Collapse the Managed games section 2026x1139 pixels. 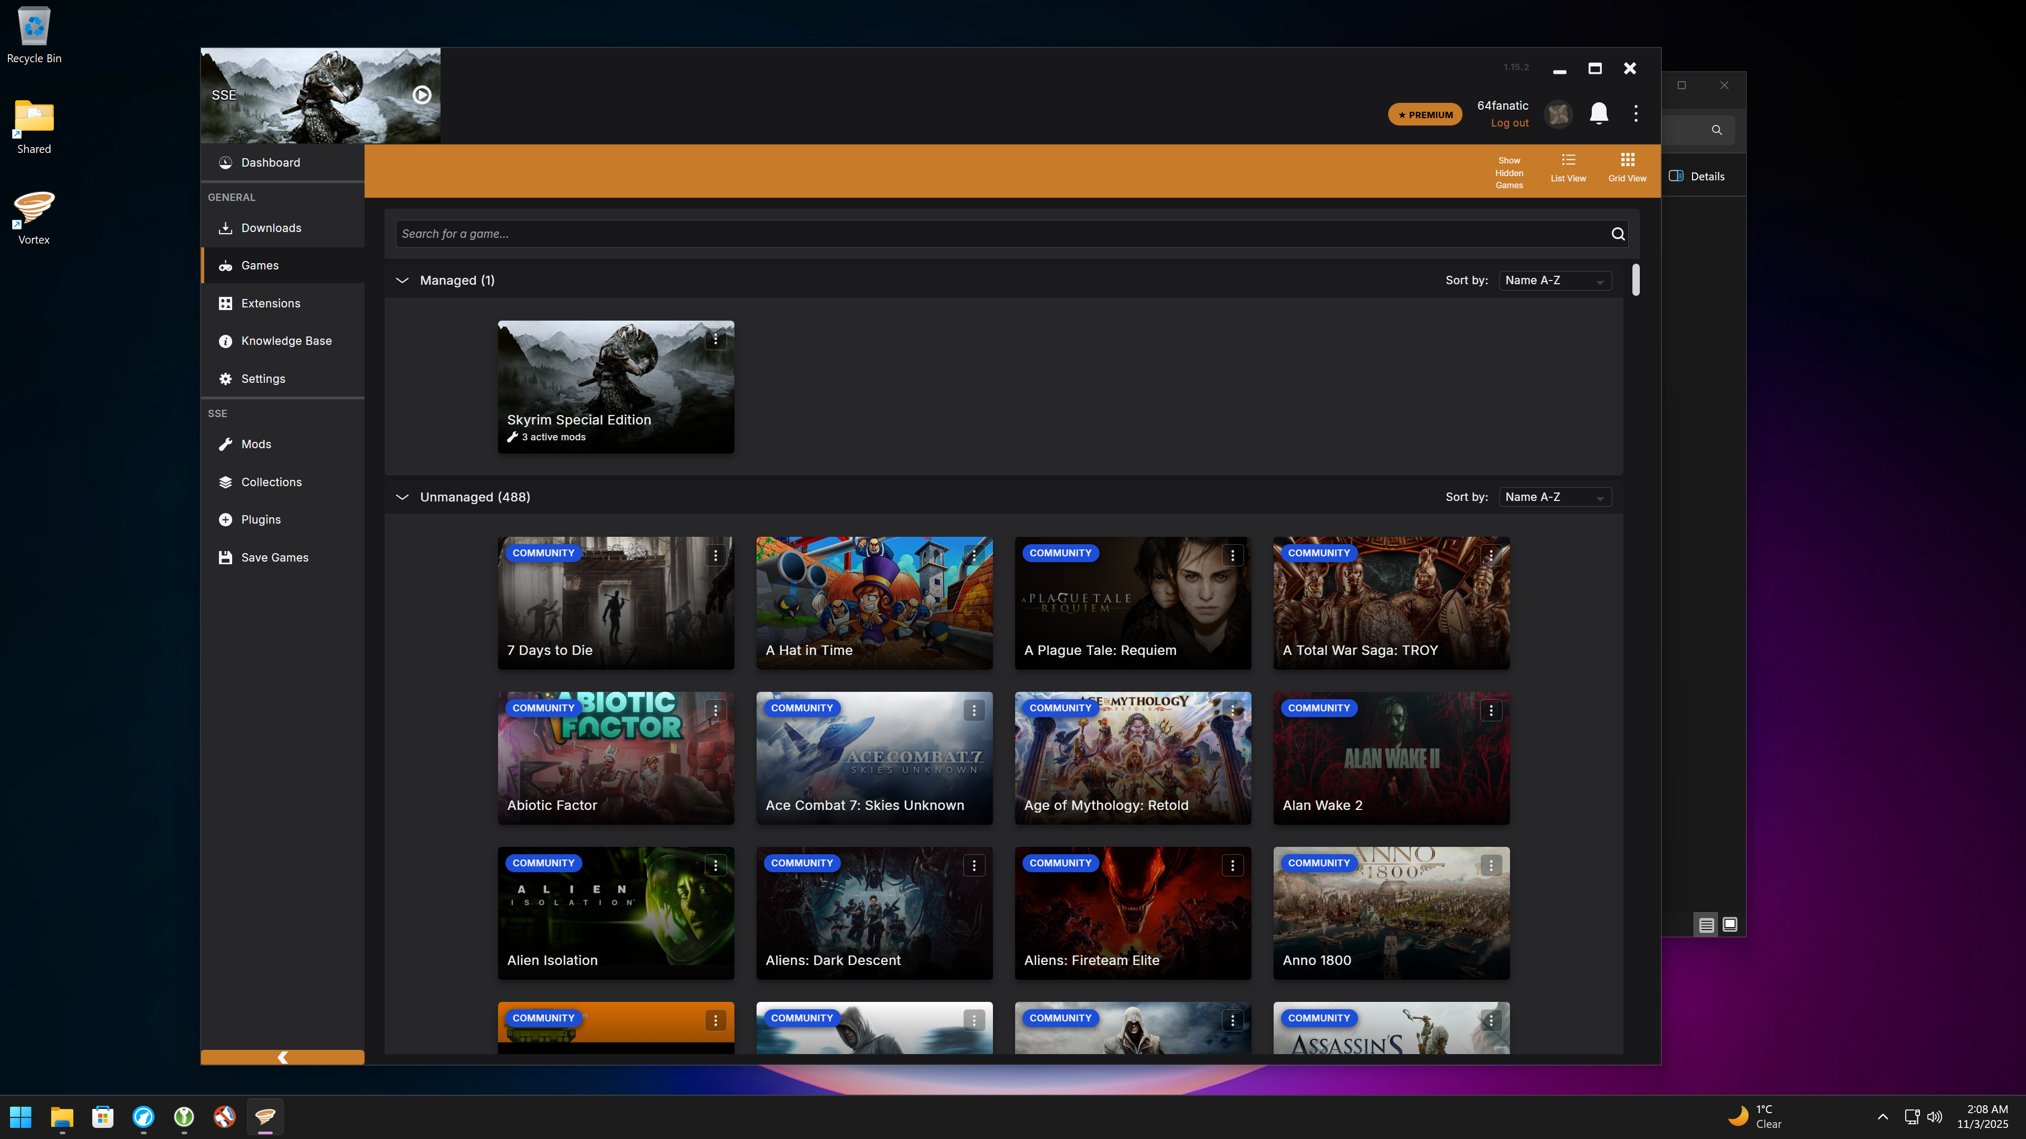(402, 281)
